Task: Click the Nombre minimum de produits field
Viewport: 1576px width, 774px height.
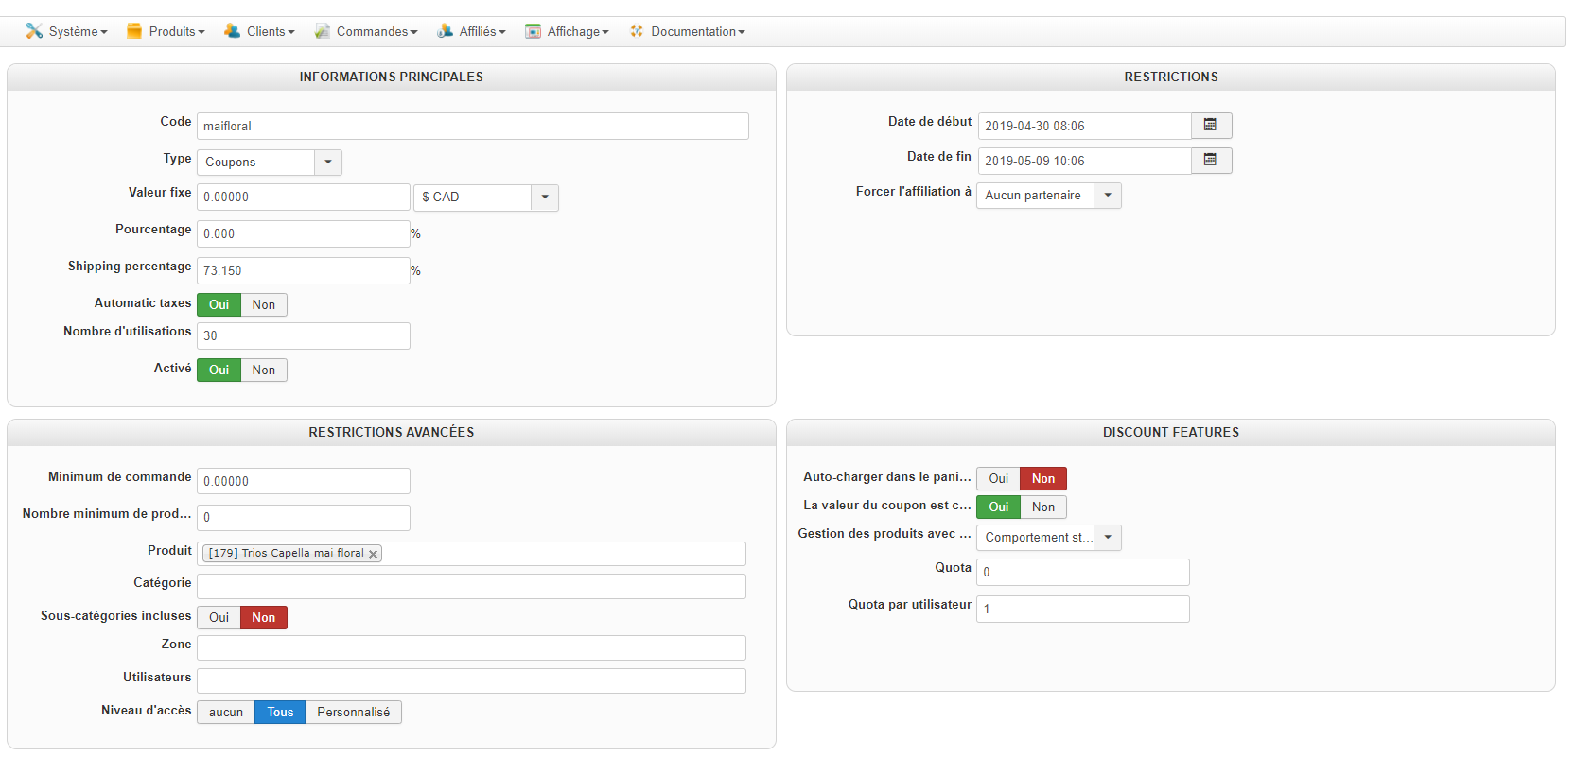Action: coord(304,518)
